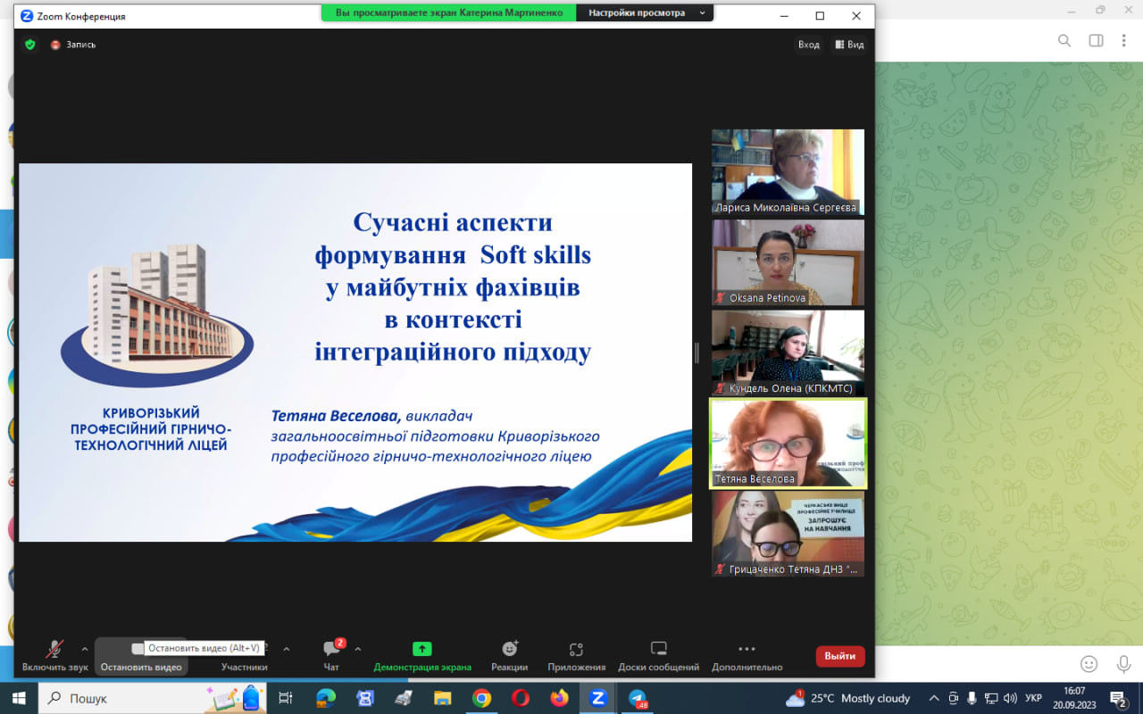The width and height of the screenshot is (1143, 714).
Task: Open the Вид layout menu
Action: [849, 45]
